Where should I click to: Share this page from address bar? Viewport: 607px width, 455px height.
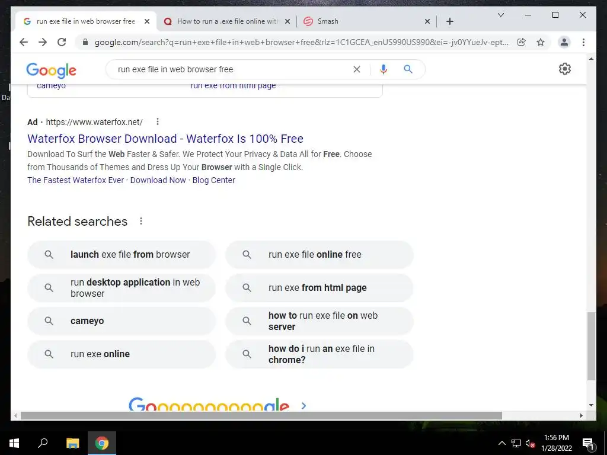[x=522, y=42]
